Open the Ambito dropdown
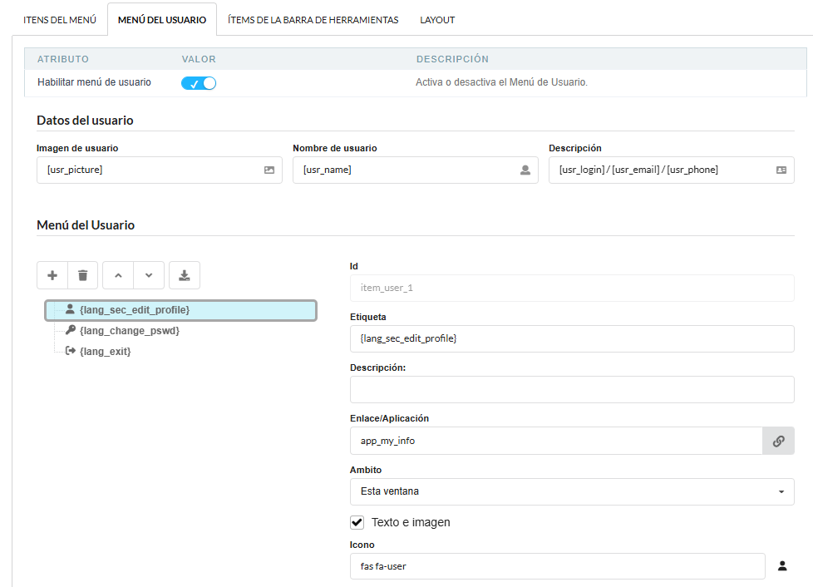Viewport: 813px width, 587px height. coord(572,491)
